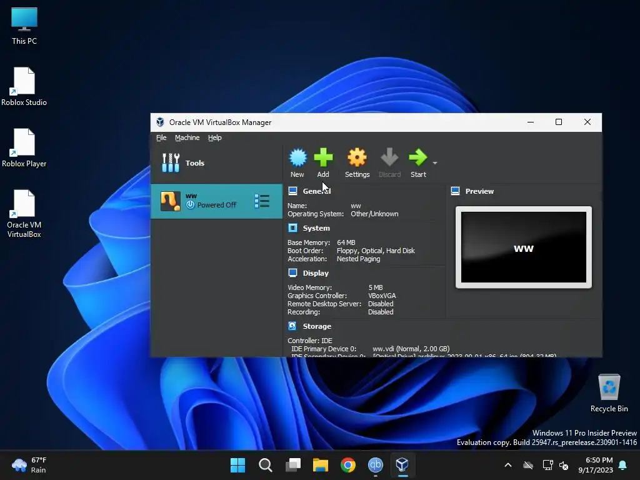Open the VM Settings gear icon
This screenshot has height=480, width=640.
point(357,158)
